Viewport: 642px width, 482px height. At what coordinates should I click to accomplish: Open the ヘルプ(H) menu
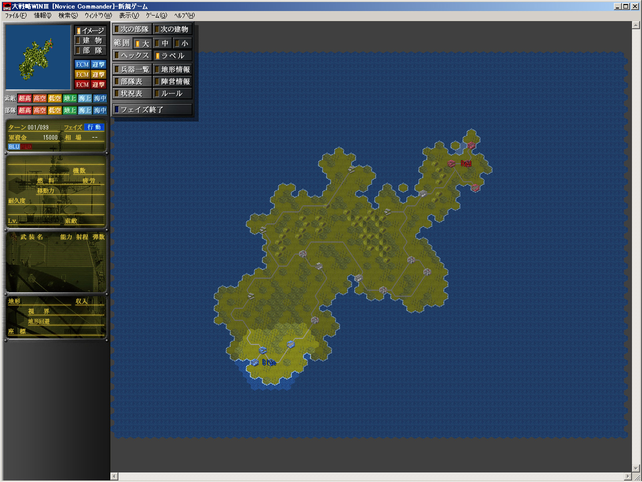coord(185,16)
